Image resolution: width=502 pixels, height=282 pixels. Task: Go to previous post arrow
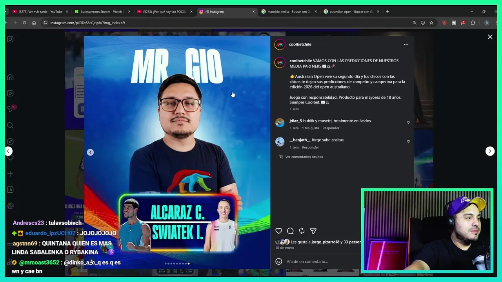(8, 151)
